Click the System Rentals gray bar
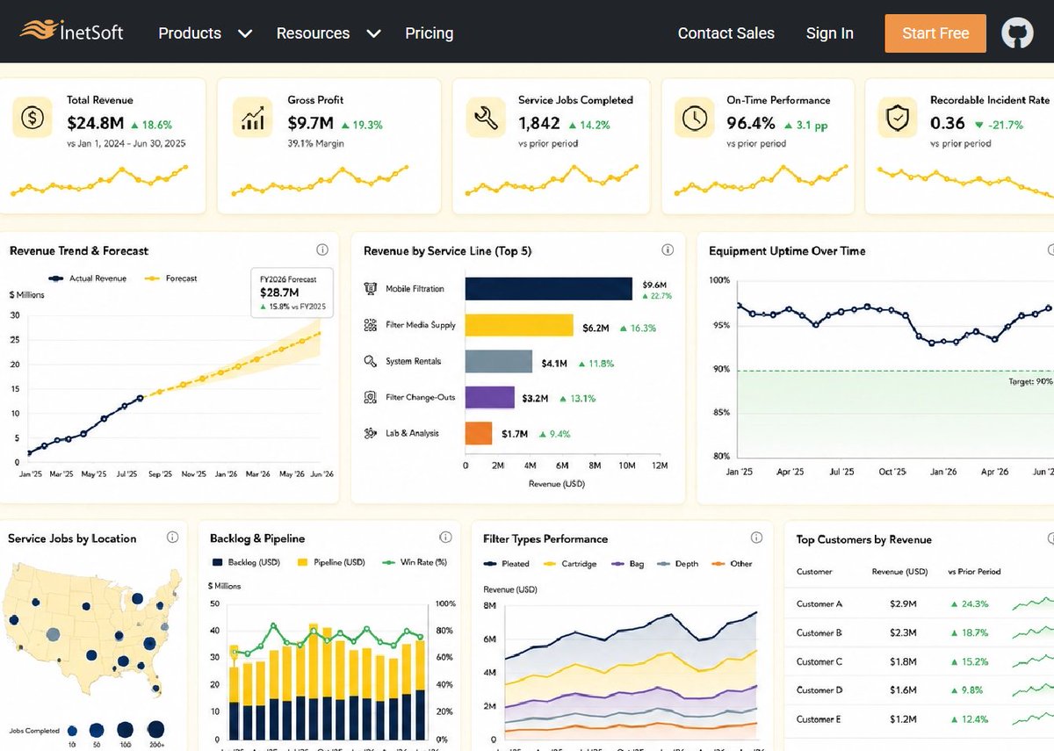This screenshot has width=1054, height=751. (499, 361)
